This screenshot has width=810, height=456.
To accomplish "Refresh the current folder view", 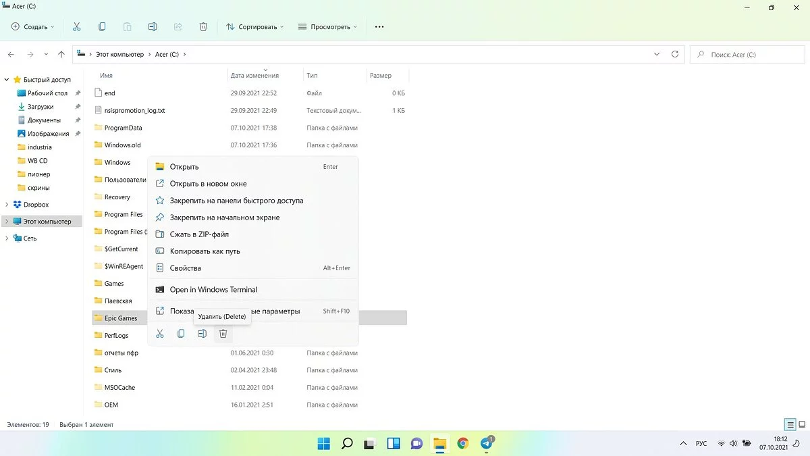I will point(676,54).
